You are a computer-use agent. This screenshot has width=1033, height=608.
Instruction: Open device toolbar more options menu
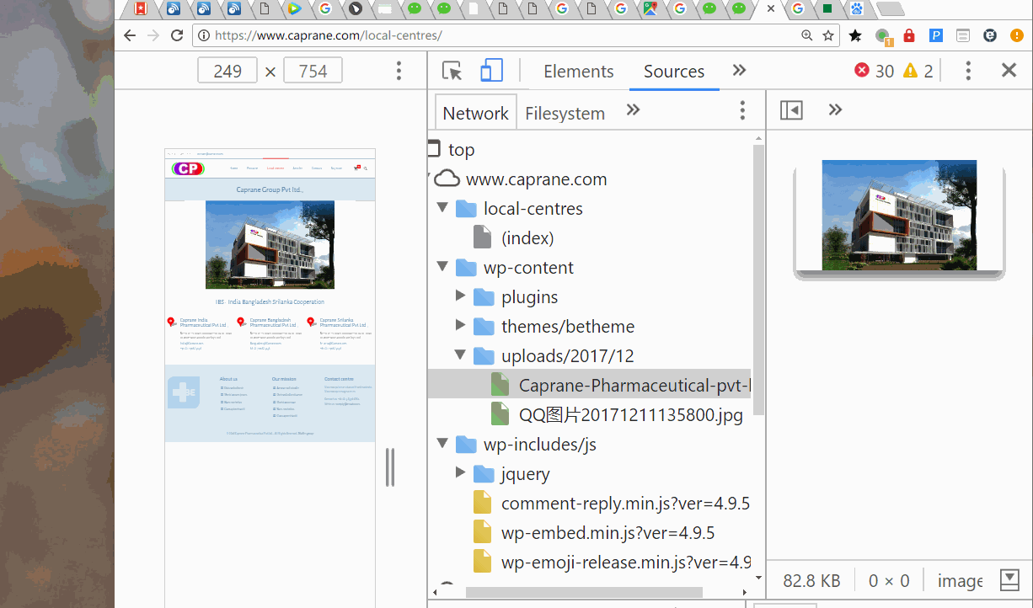[399, 72]
